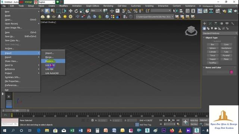Viewport: 239px width, 134px height.
Task: Choose Link AutoCAD in Import submenu
Action: tap(53, 73)
